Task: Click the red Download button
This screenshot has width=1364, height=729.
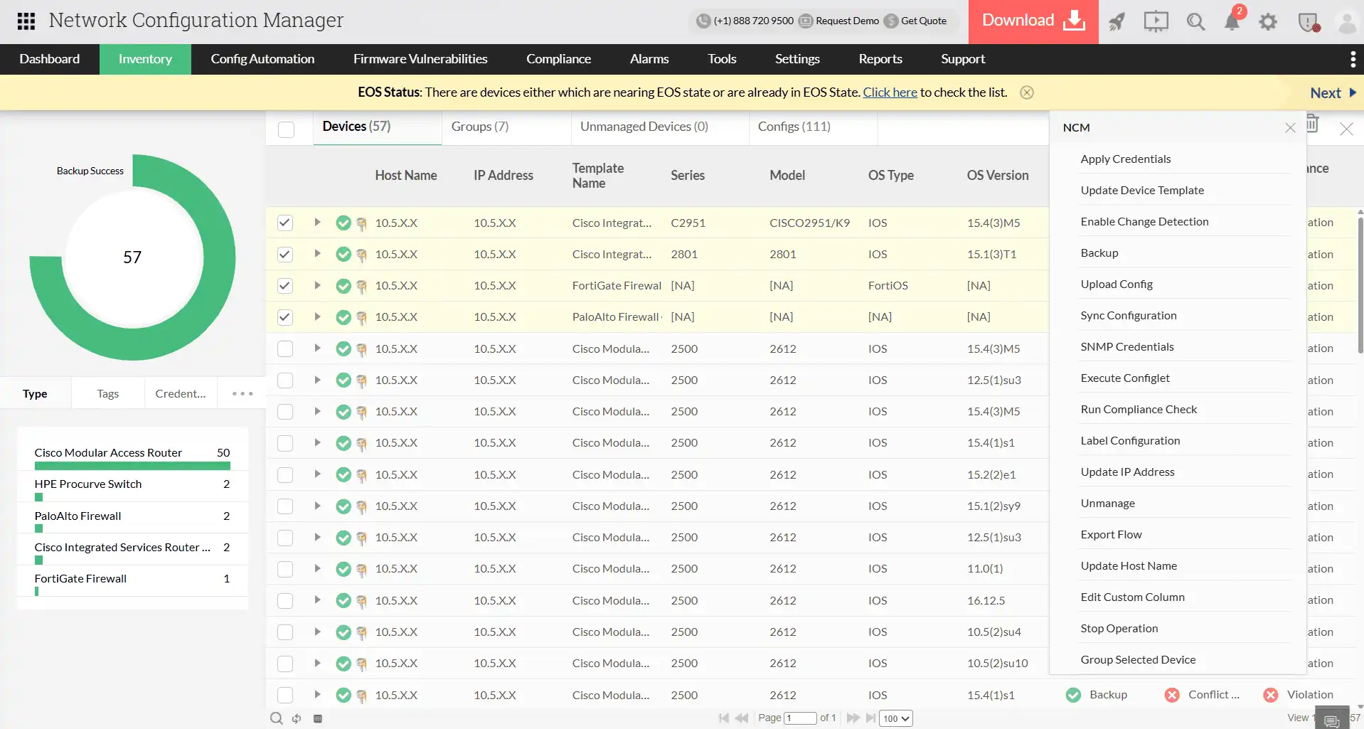Action: [x=1033, y=21]
